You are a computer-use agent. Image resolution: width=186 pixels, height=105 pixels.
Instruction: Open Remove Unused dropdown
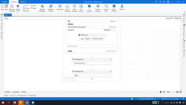point(98,8)
